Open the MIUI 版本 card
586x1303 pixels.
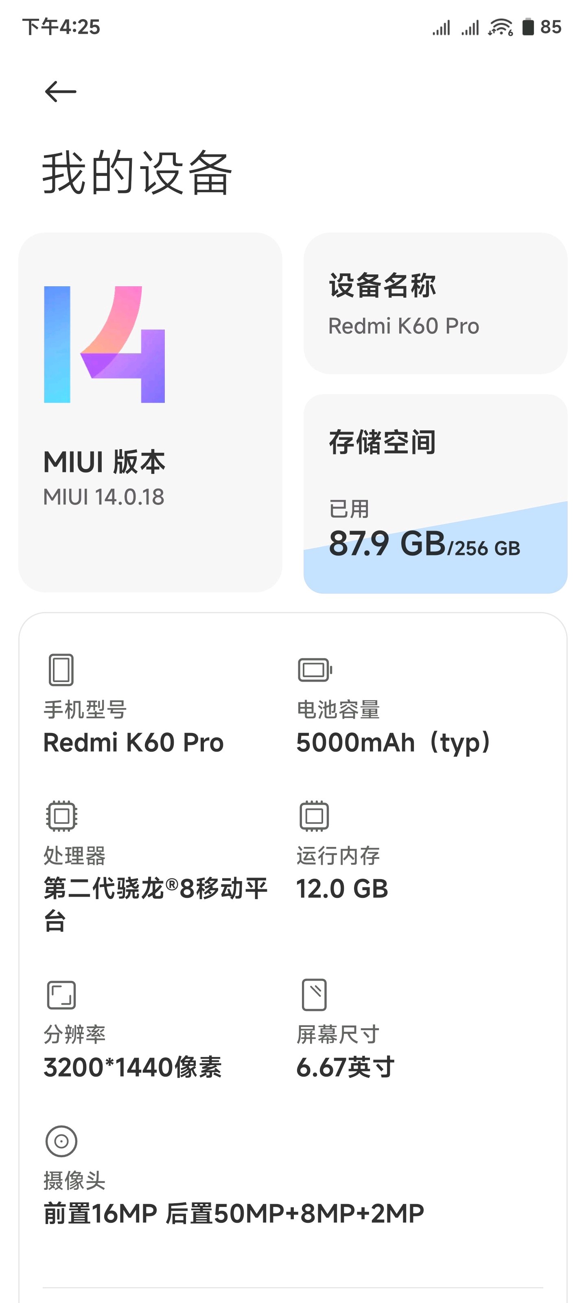click(x=150, y=412)
